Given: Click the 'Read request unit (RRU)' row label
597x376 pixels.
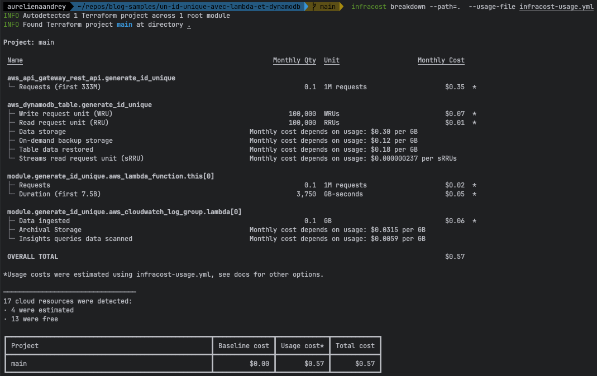Looking at the screenshot, I should [64, 123].
